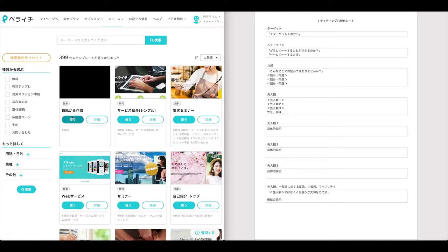Click the magnifier 検索 button by keyword field
Viewport: 448px width, 252px height.
click(x=156, y=40)
